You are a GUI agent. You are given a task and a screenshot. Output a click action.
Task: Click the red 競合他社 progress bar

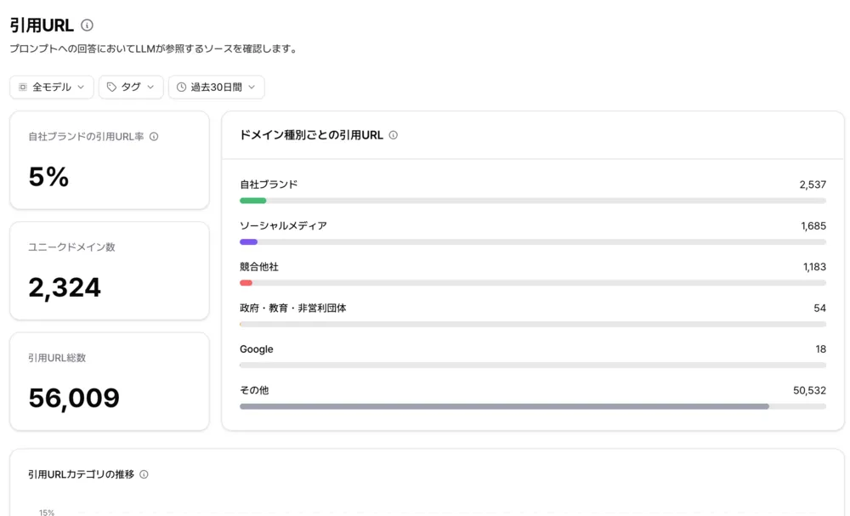pos(246,283)
